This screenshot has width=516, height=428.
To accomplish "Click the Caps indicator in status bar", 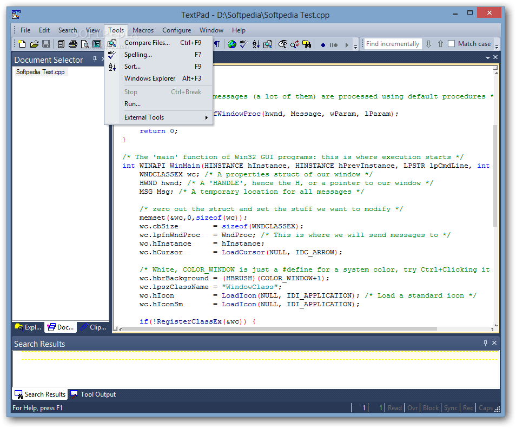I will point(485,408).
